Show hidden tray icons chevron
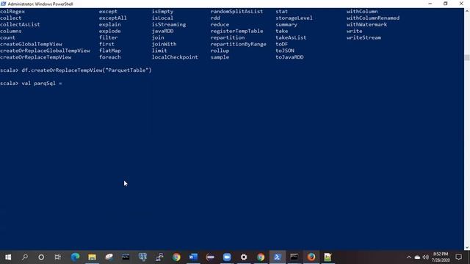Image resolution: width=470 pixels, height=264 pixels. 409,257
